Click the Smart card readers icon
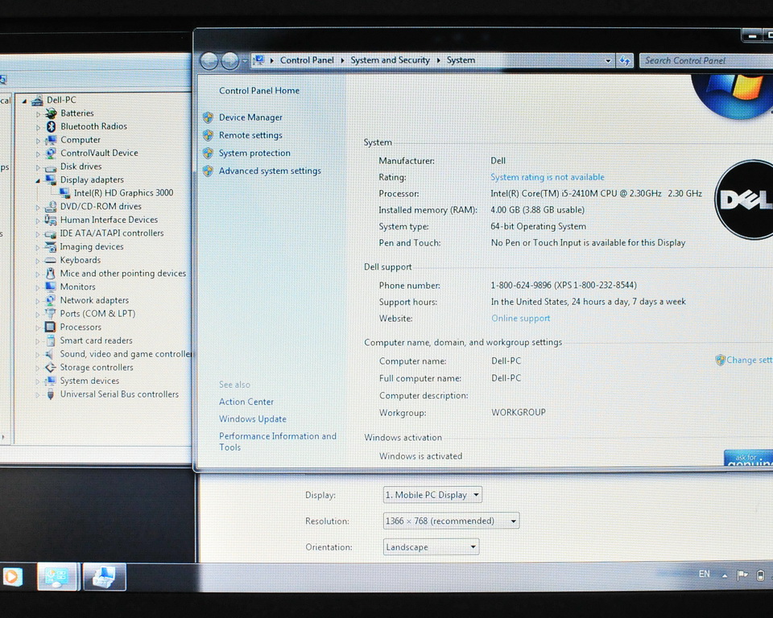This screenshot has width=773, height=618. click(50, 340)
